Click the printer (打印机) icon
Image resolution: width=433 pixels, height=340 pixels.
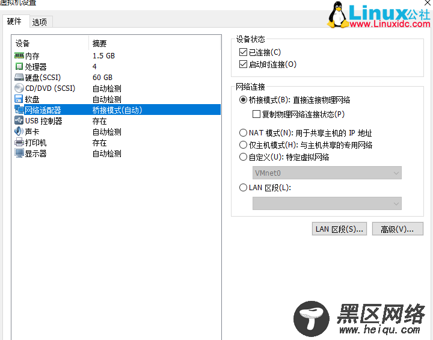(x=19, y=143)
